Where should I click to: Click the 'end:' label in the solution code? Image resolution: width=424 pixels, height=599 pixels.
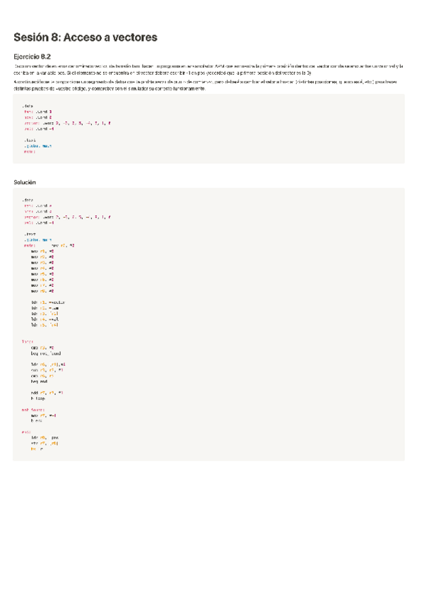pyautogui.click(x=26, y=432)
